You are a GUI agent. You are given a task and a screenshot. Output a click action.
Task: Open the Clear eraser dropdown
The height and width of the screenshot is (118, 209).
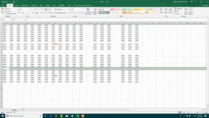point(177,14)
